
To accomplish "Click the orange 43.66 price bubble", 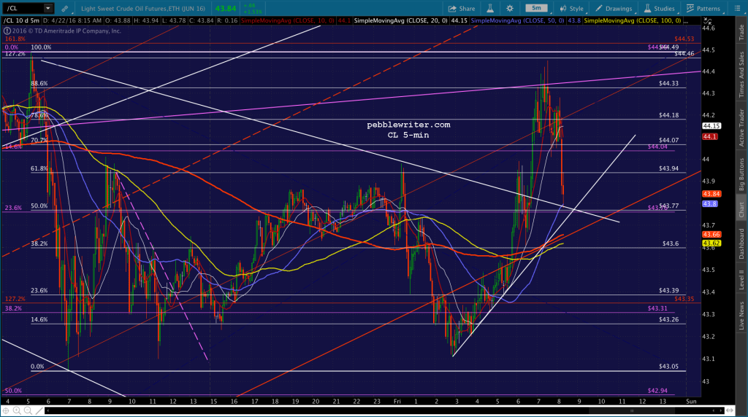I will [x=711, y=235].
